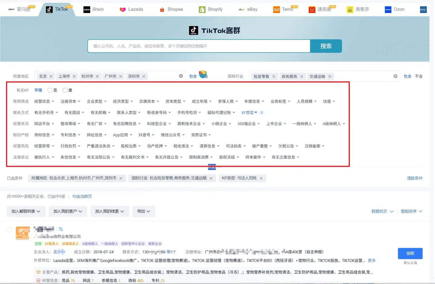Open the 等9个 contacts link
The image size is (435, 284).
[x=171, y=252]
